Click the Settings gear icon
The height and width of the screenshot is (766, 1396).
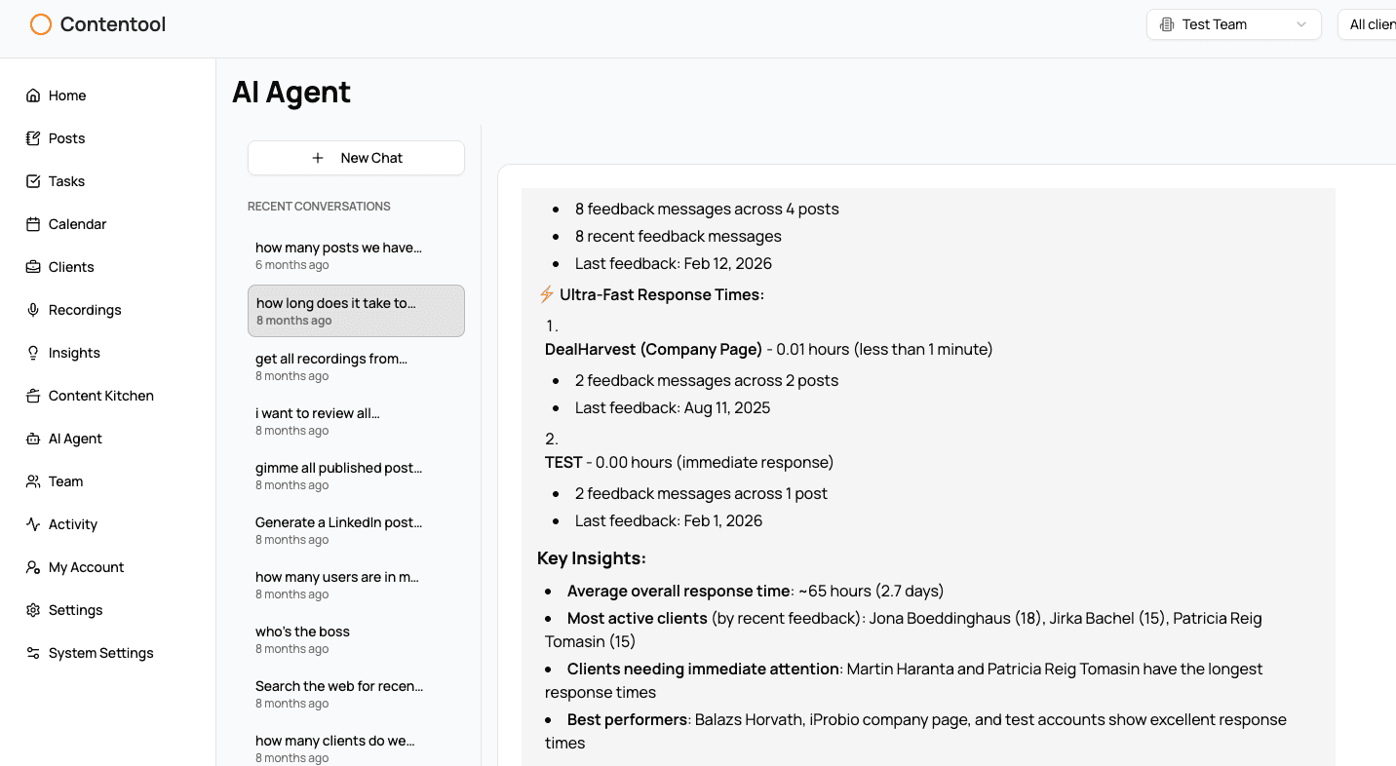tap(33, 610)
